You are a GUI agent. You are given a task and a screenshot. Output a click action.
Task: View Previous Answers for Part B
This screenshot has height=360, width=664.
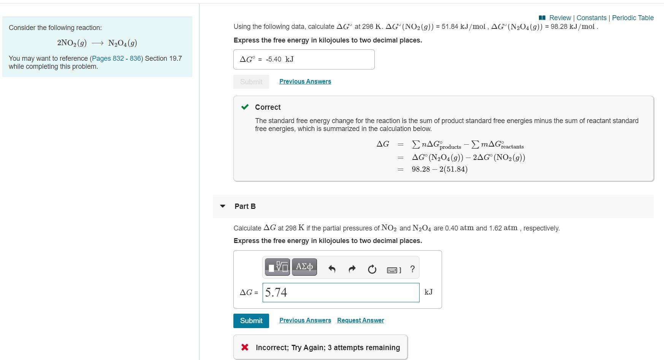pyautogui.click(x=305, y=320)
